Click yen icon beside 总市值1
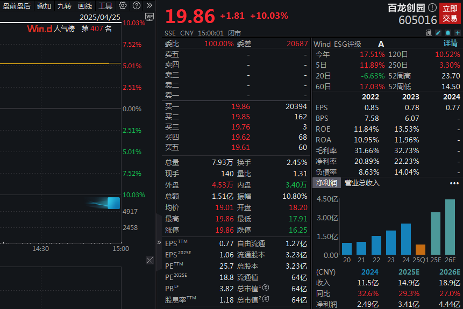This screenshot has width=463, height=309. 266,287
